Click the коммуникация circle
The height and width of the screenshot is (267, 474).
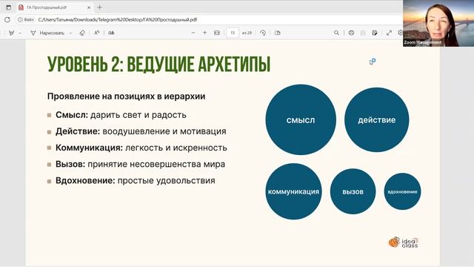(x=293, y=191)
